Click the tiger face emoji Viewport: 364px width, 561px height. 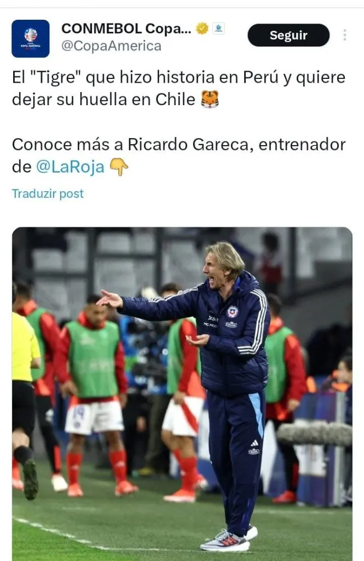(210, 100)
